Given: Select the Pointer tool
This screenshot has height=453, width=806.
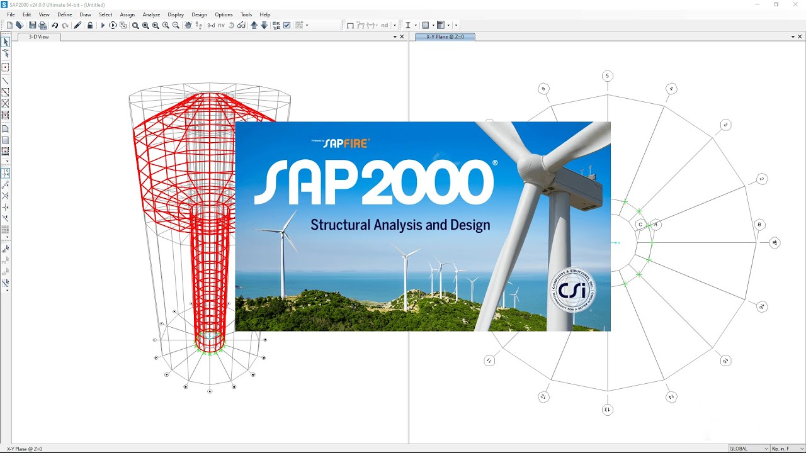Looking at the screenshot, I should click(6, 42).
